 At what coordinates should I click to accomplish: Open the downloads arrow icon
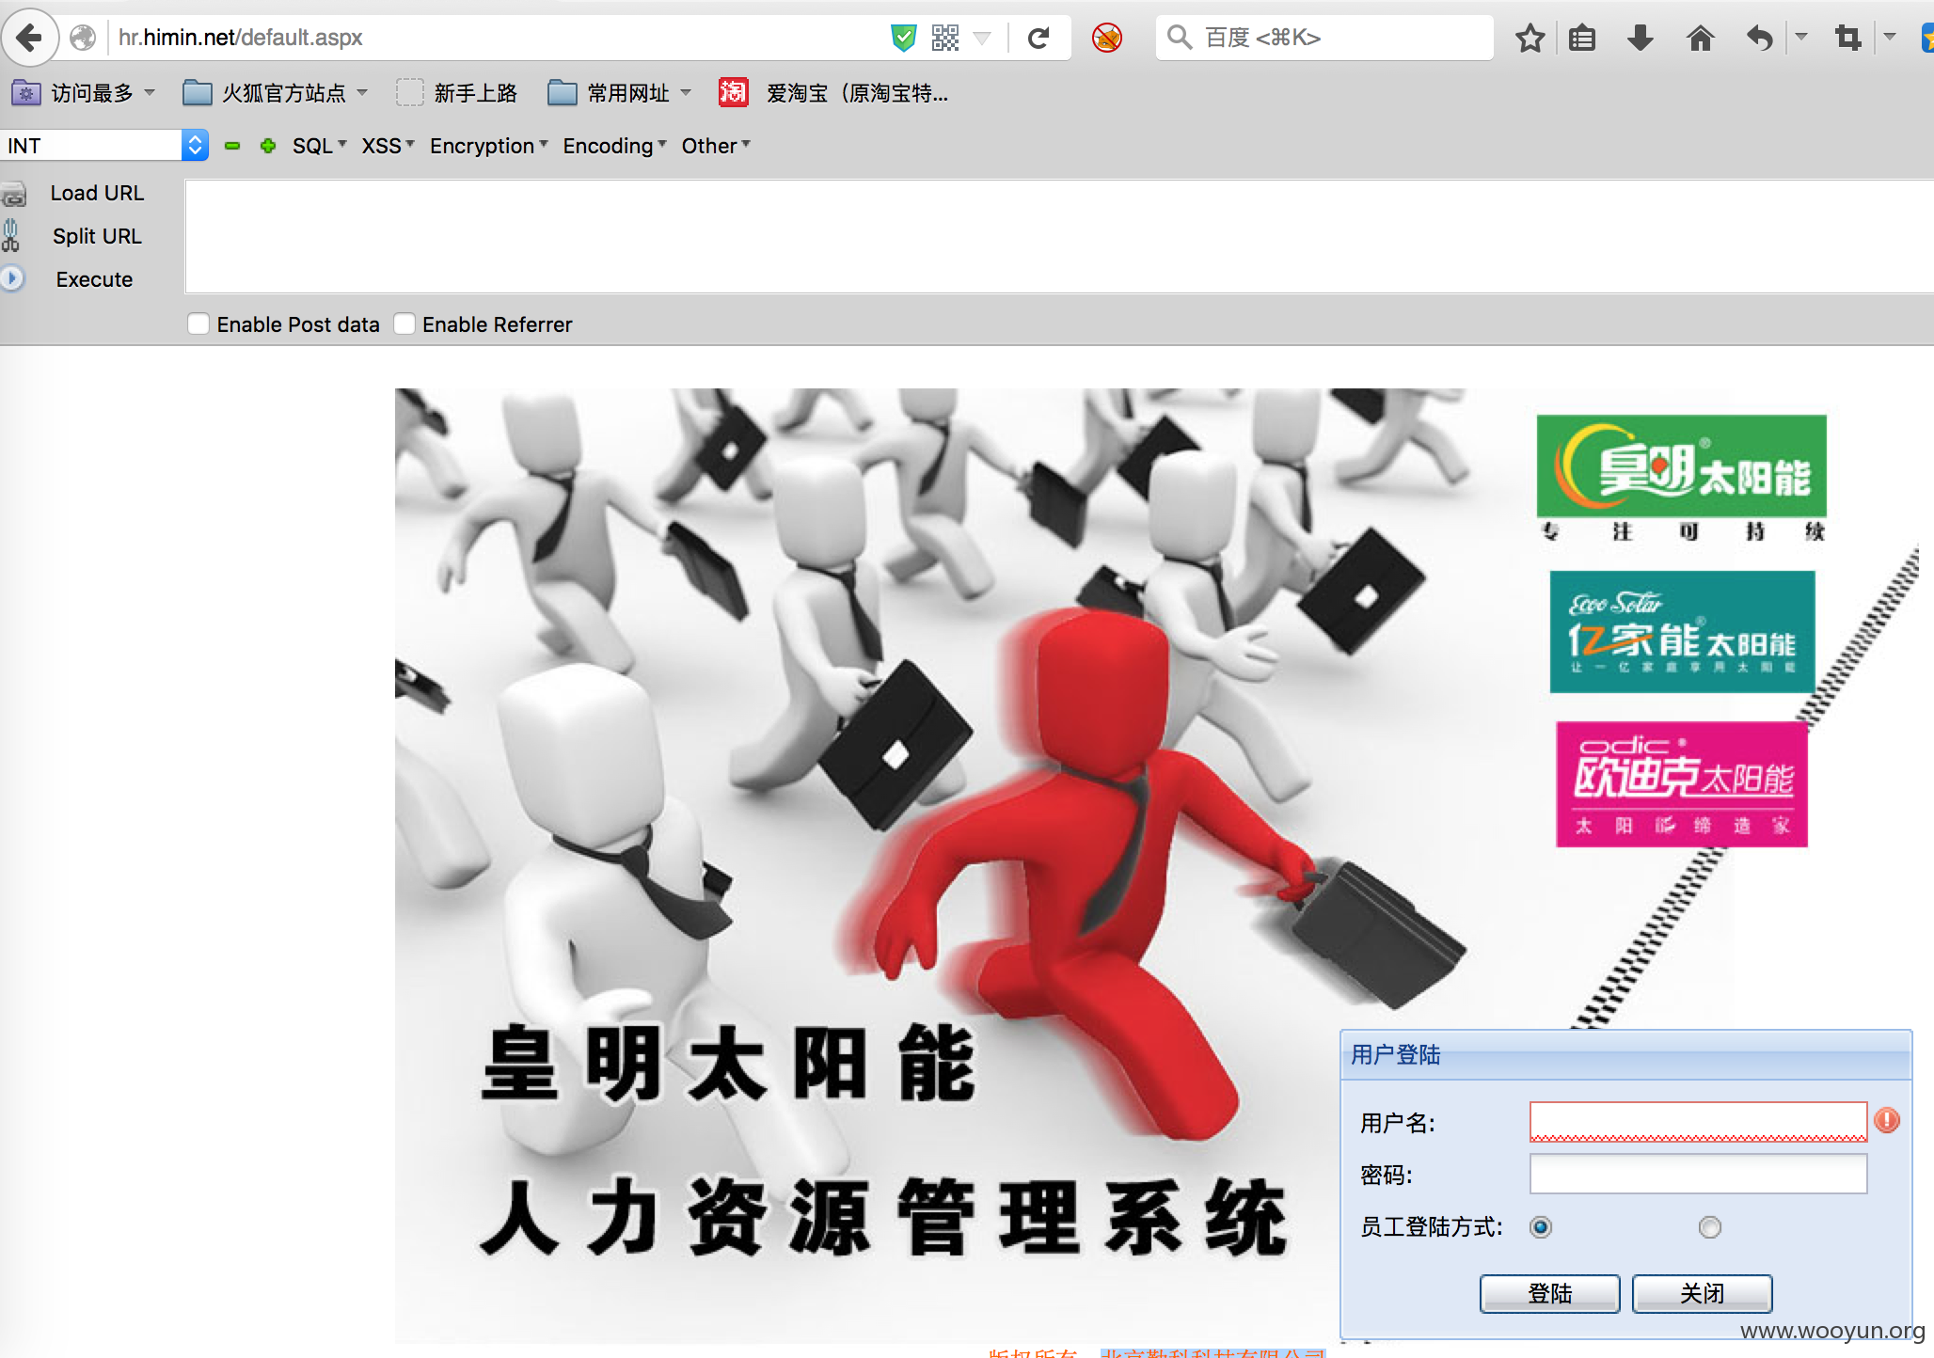click(x=1641, y=38)
